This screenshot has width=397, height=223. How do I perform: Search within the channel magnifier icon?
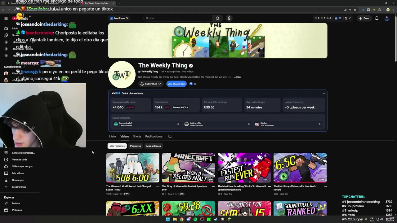(170, 136)
